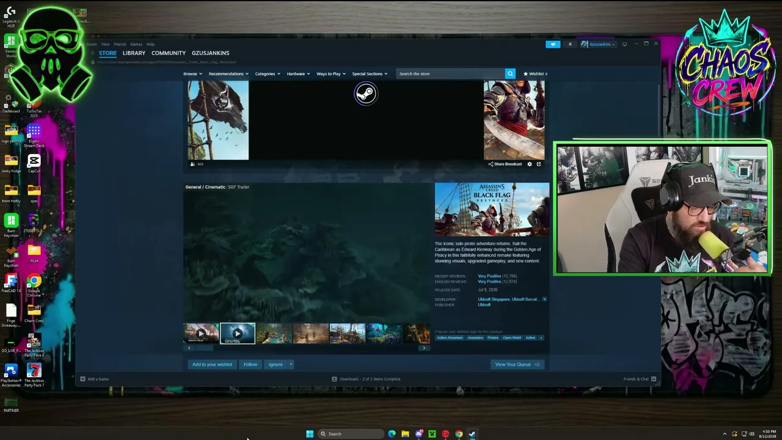Open the Steam notifications bell
This screenshot has width=782, height=440.
[570, 44]
